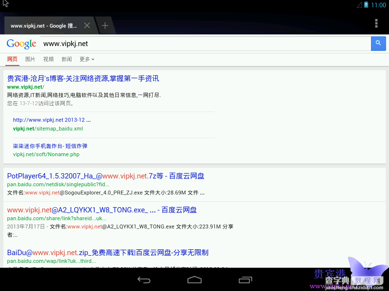Switch to the 图片 results tab

(x=30, y=59)
